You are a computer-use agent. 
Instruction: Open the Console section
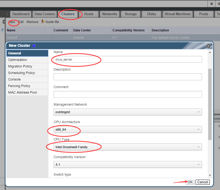27,79
